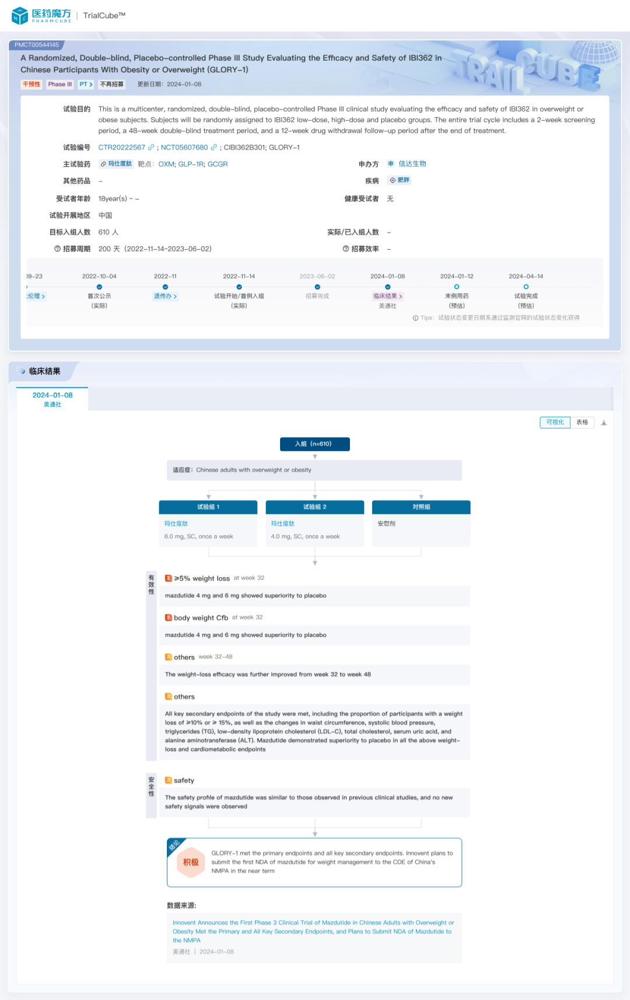Image resolution: width=630 pixels, height=1000 pixels.
Task: Click the 肥胖 disease tag icon
Action: pyautogui.click(x=393, y=180)
